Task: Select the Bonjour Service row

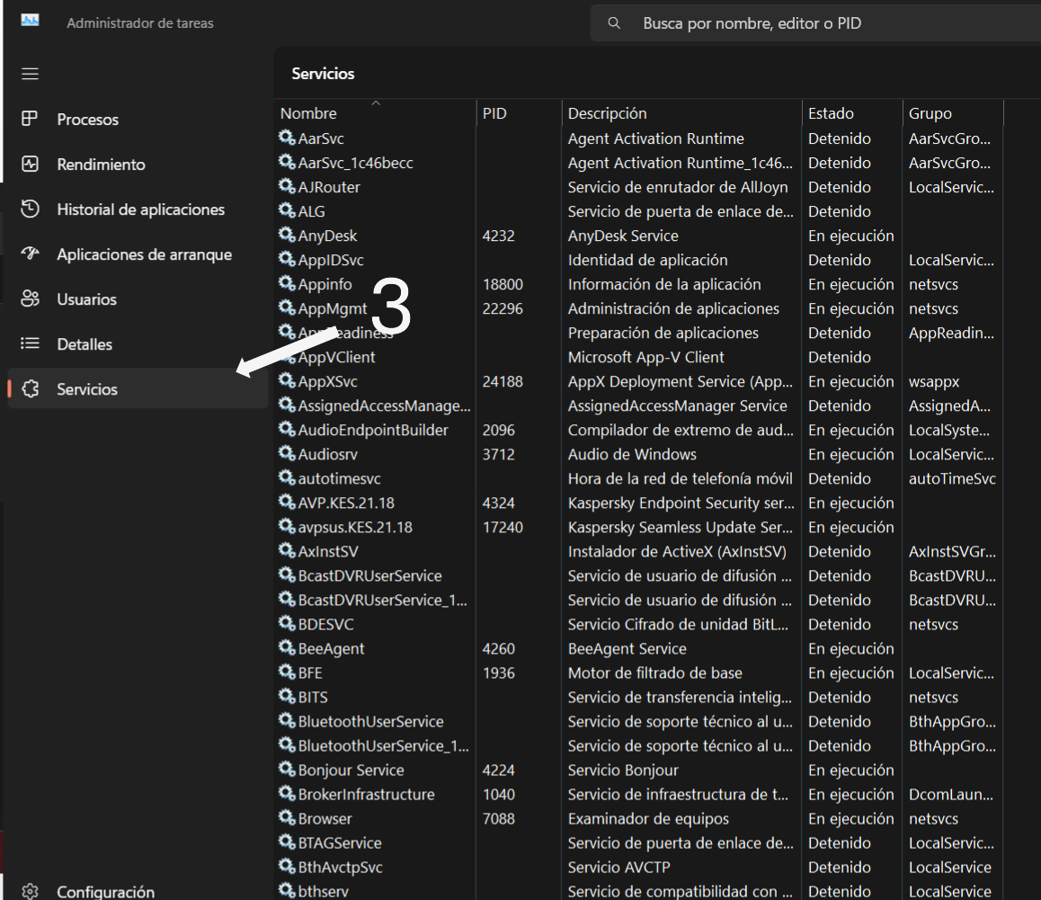Action: click(x=351, y=770)
